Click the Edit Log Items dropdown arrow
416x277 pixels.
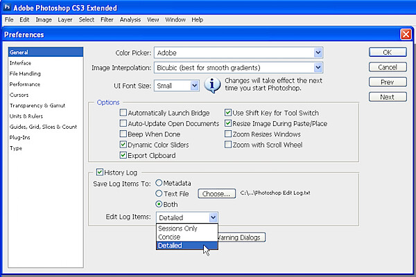(x=213, y=217)
